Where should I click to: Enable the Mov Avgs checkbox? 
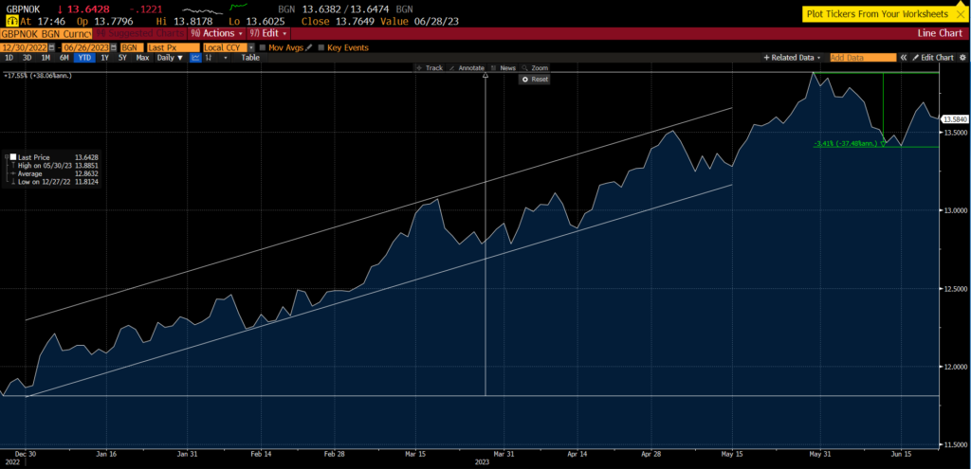click(x=263, y=47)
